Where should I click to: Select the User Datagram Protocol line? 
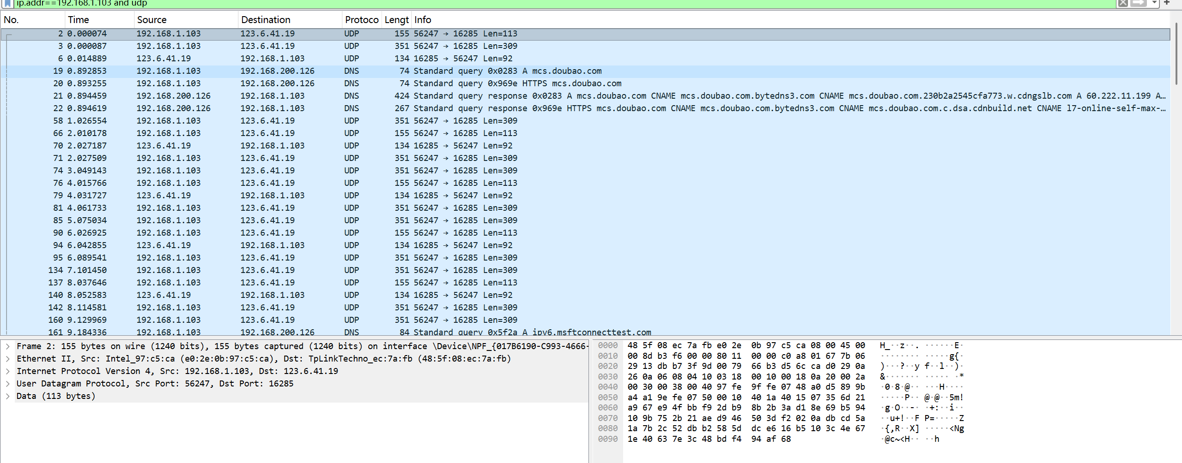(302, 384)
